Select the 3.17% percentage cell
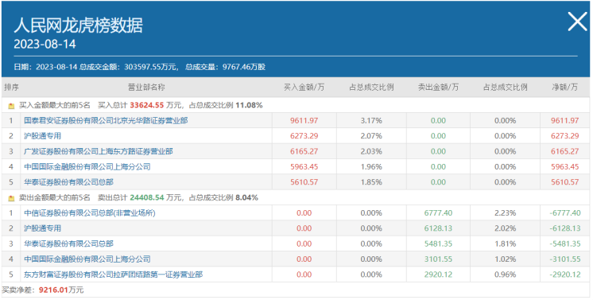The height and width of the screenshot is (300, 593). 371,121
